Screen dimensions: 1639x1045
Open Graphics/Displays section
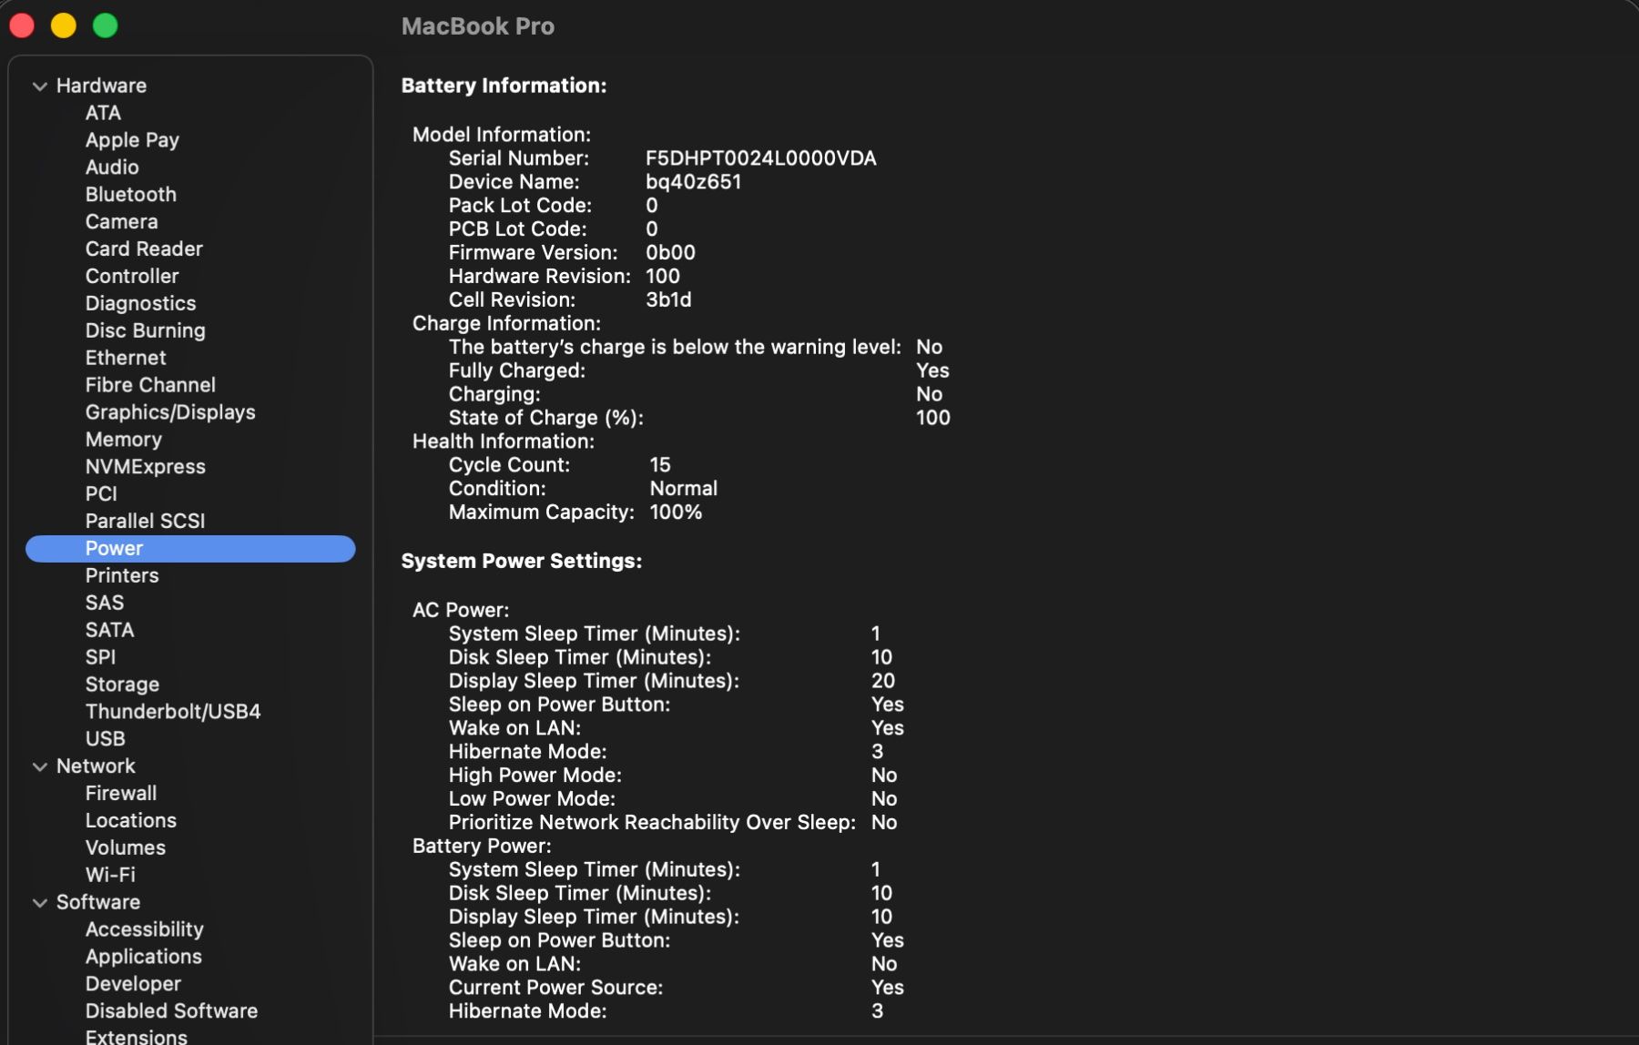point(170,412)
